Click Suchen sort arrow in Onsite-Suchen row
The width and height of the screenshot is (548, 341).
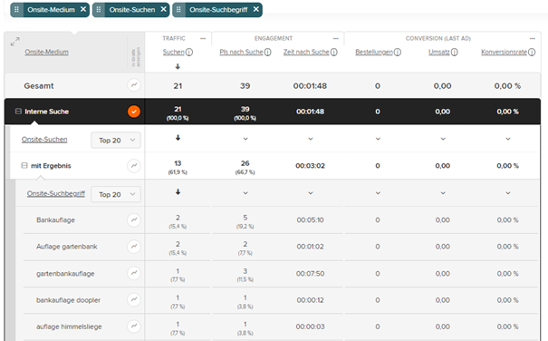[178, 138]
